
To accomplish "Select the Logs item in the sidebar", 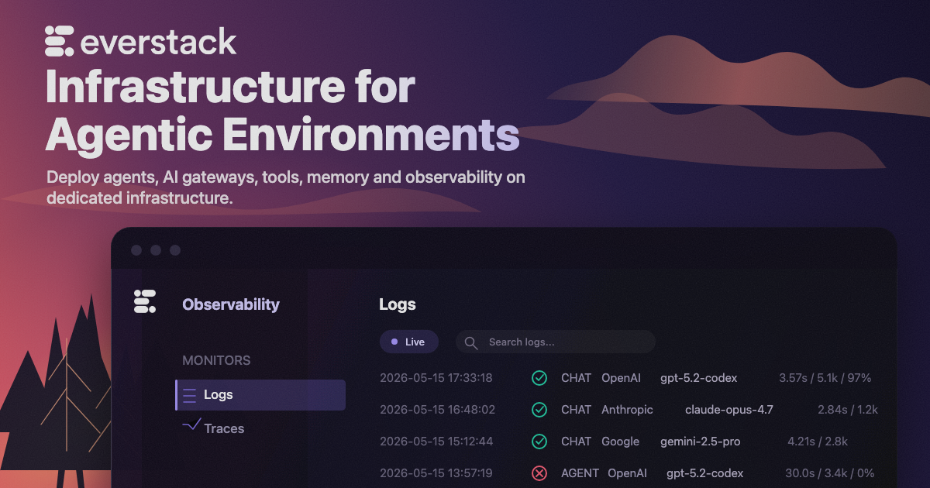I will point(260,395).
